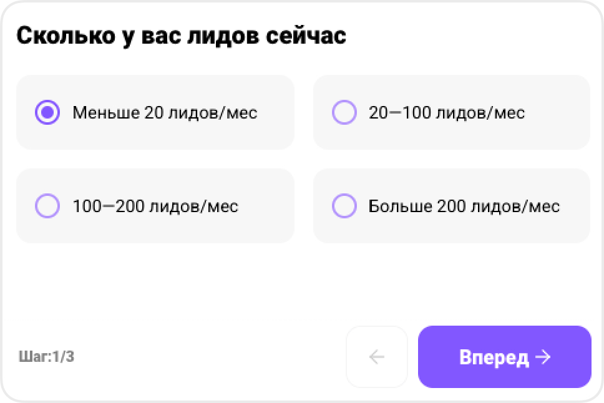Click the "20—100 лидов/мес" text label

coord(447,113)
